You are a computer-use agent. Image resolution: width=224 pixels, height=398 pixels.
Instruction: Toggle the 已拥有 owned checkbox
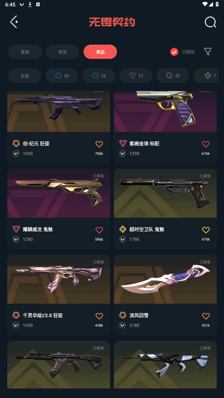pos(174,52)
